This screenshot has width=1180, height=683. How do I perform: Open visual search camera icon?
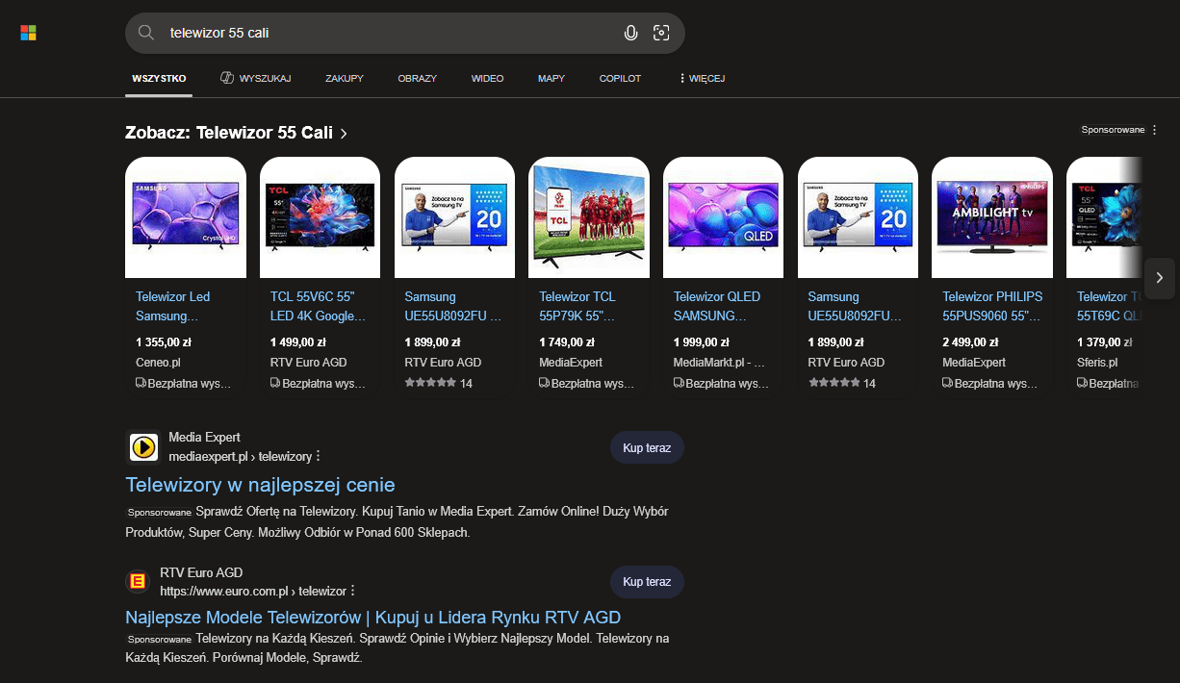[x=661, y=33]
